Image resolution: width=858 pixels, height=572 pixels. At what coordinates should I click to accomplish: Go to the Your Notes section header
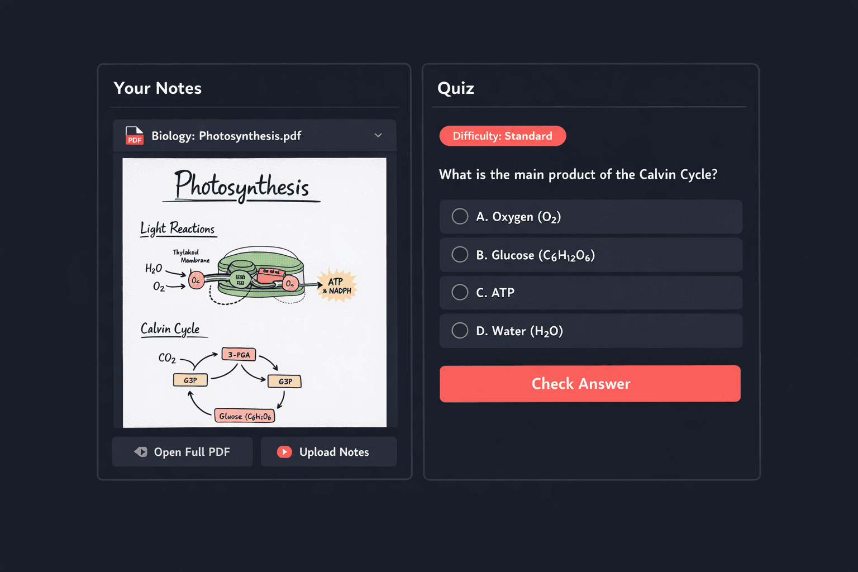coord(157,88)
